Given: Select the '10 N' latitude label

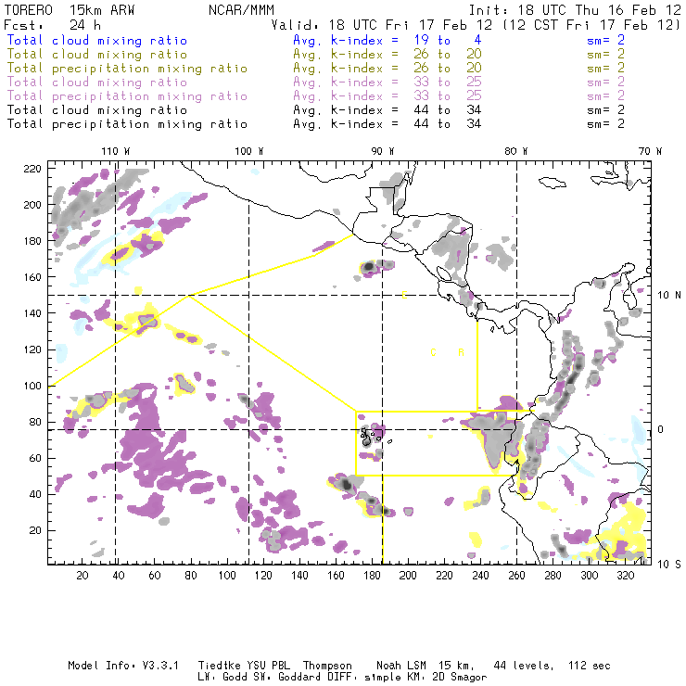Looking at the screenshot, I should (669, 296).
